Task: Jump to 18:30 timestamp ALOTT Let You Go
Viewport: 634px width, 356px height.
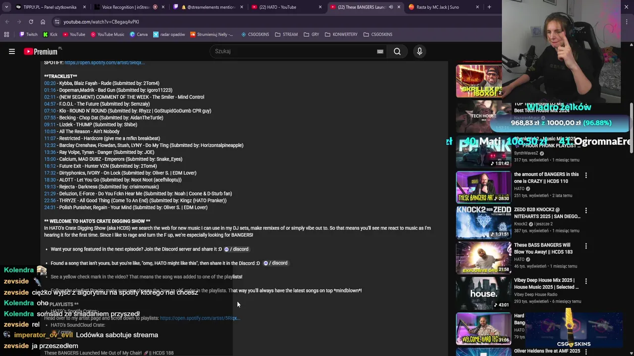Action: coord(50,180)
